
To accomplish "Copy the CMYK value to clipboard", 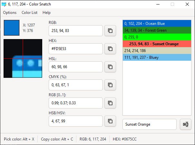I will tap(110, 85).
